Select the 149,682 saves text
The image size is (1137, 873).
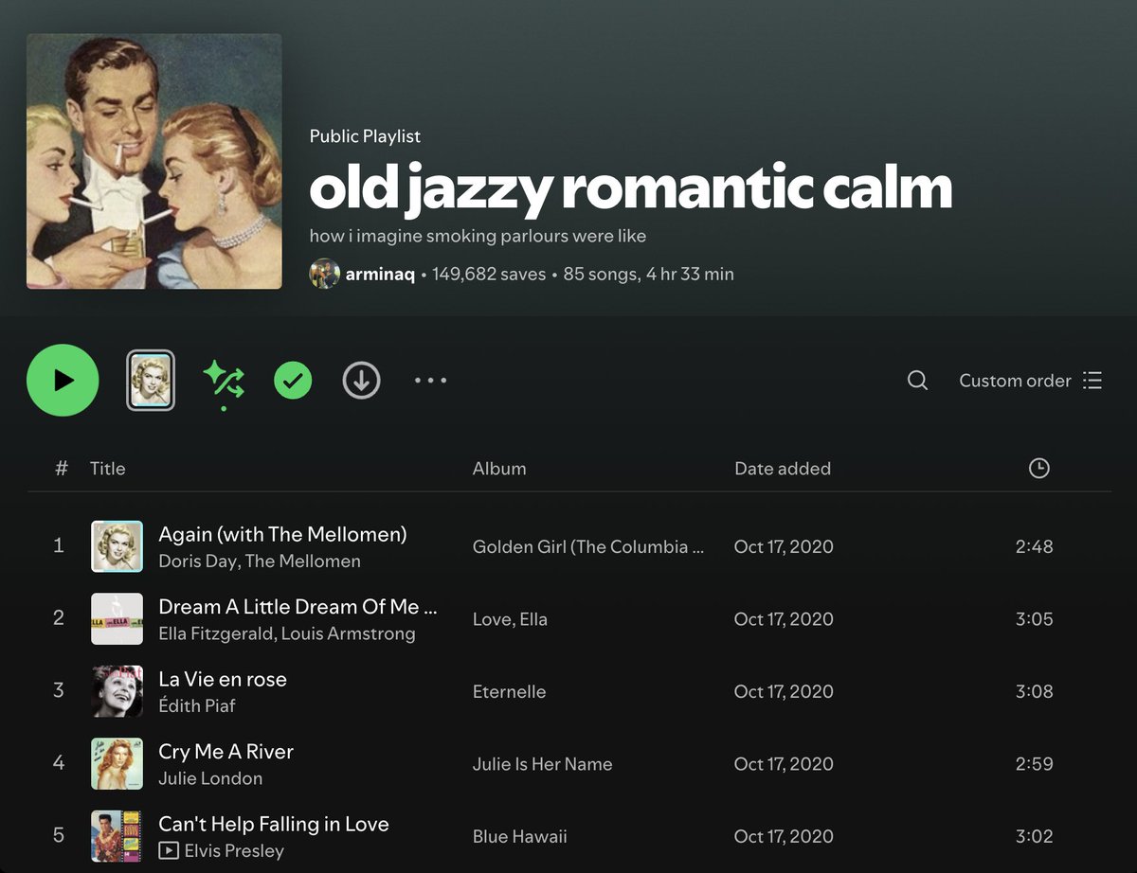pyautogui.click(x=489, y=275)
